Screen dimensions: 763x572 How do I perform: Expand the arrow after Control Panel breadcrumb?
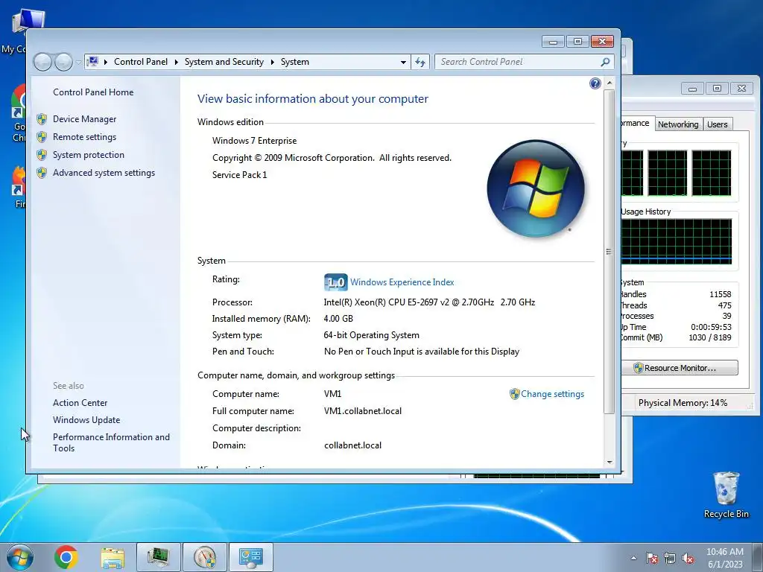pyautogui.click(x=176, y=62)
